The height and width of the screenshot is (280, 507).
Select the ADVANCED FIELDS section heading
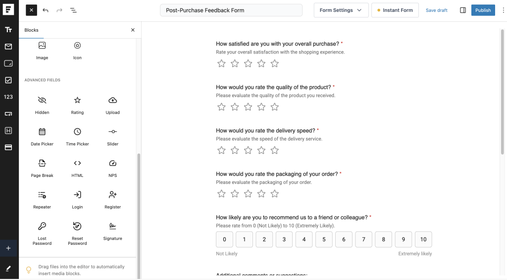click(x=43, y=80)
